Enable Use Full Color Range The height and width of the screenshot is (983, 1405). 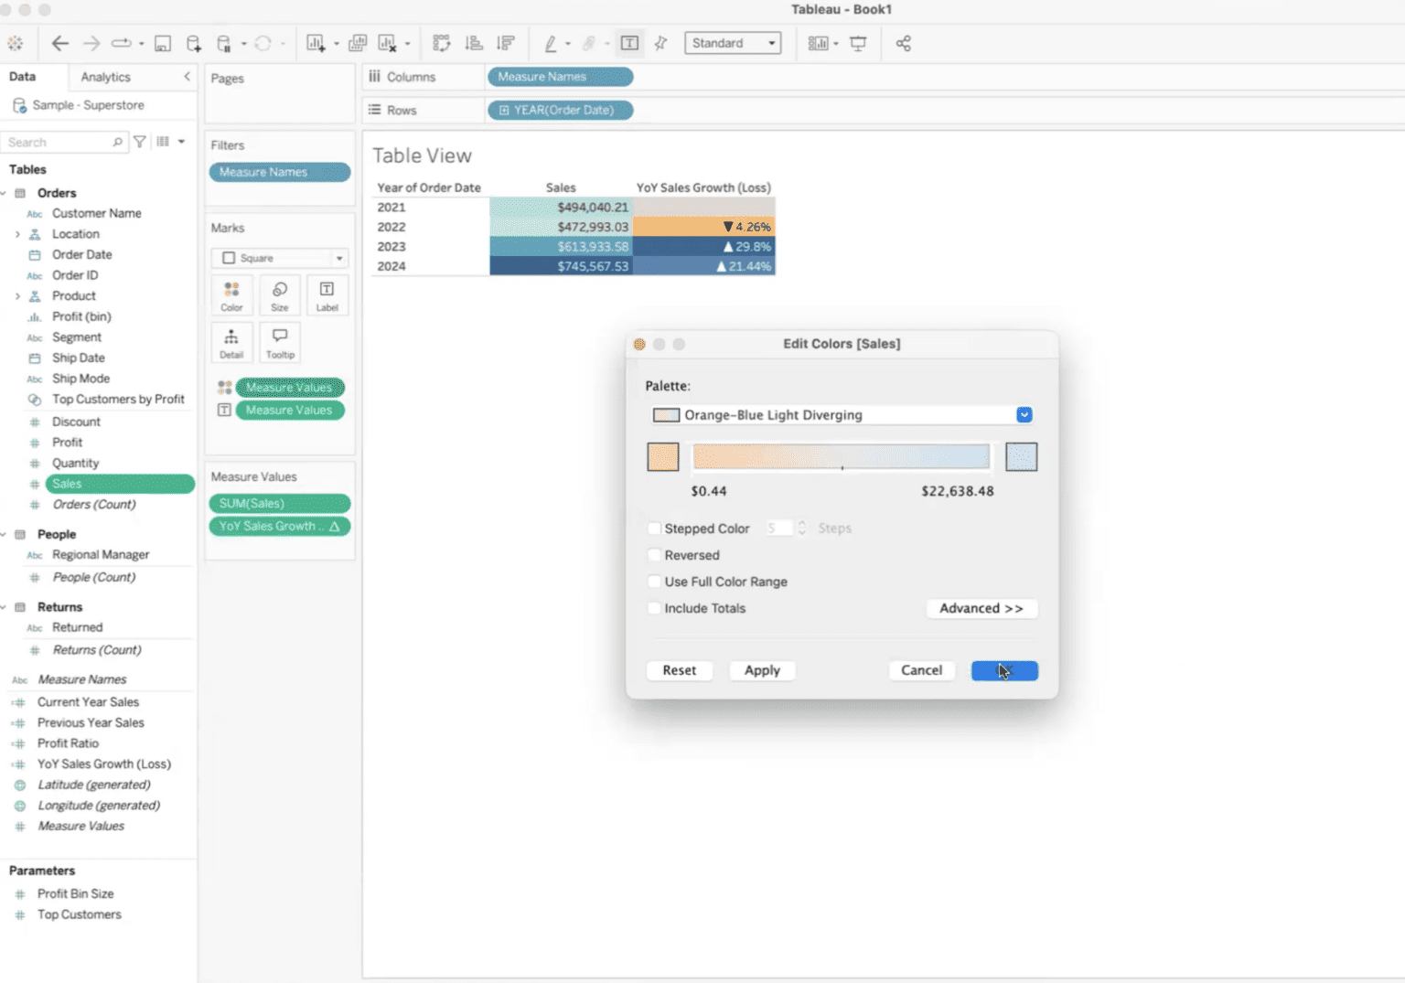(655, 582)
